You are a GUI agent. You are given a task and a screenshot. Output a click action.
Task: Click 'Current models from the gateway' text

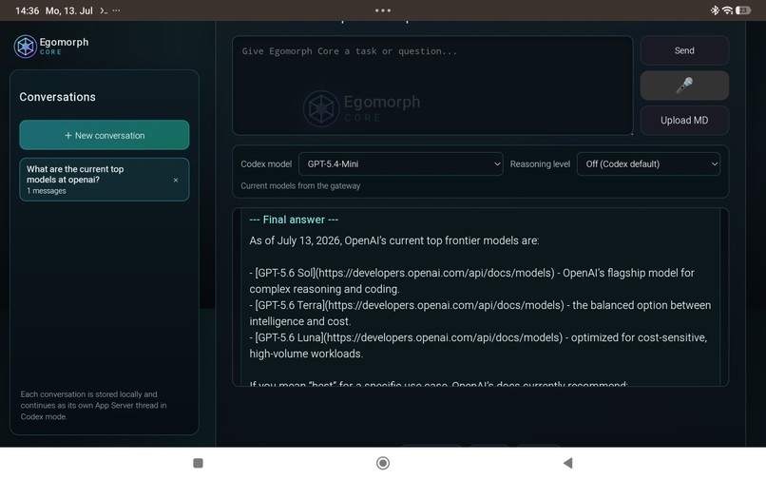click(x=300, y=185)
